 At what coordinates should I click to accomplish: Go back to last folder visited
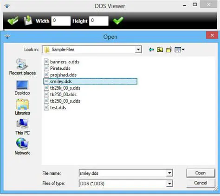tap(151, 49)
